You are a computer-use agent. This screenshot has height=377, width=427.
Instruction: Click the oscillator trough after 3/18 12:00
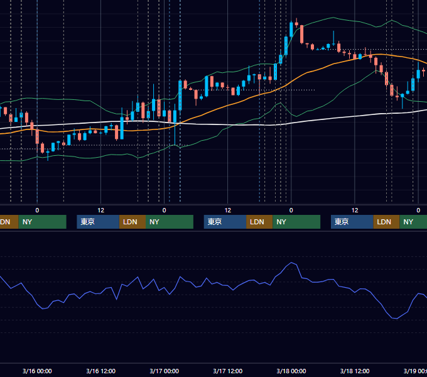(396, 318)
